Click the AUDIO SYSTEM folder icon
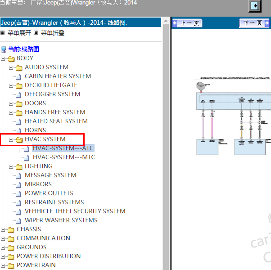271x270 pixels. click(19, 68)
